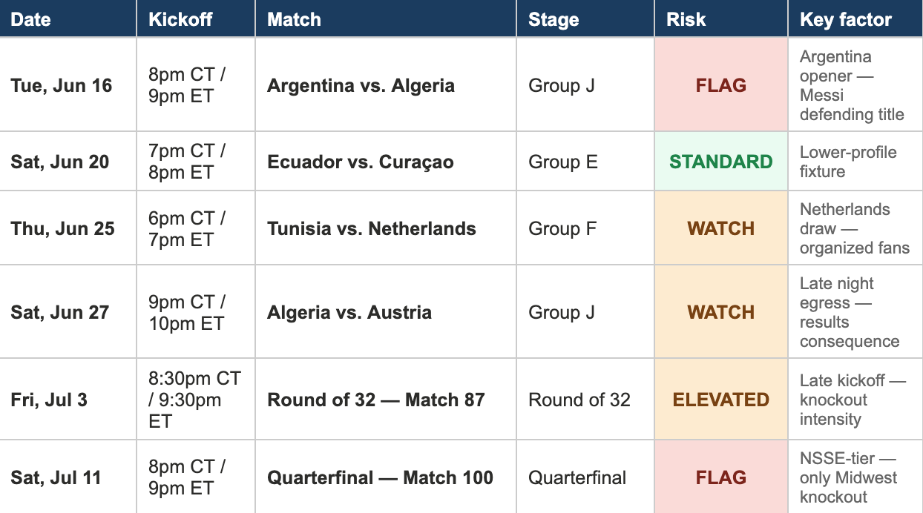Select the WATCH badge for Algeria vs. Austria
923x513 pixels.
721,312
